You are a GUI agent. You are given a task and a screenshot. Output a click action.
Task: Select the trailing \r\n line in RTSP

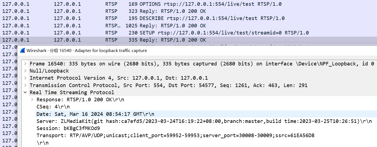pyautogui.click(x=199, y=143)
